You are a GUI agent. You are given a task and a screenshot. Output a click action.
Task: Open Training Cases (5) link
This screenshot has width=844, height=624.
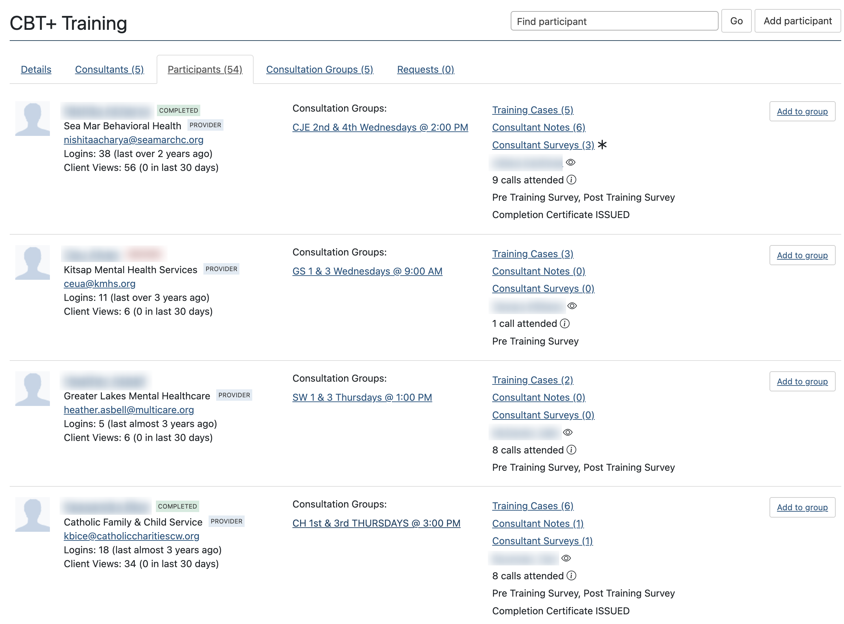(533, 110)
